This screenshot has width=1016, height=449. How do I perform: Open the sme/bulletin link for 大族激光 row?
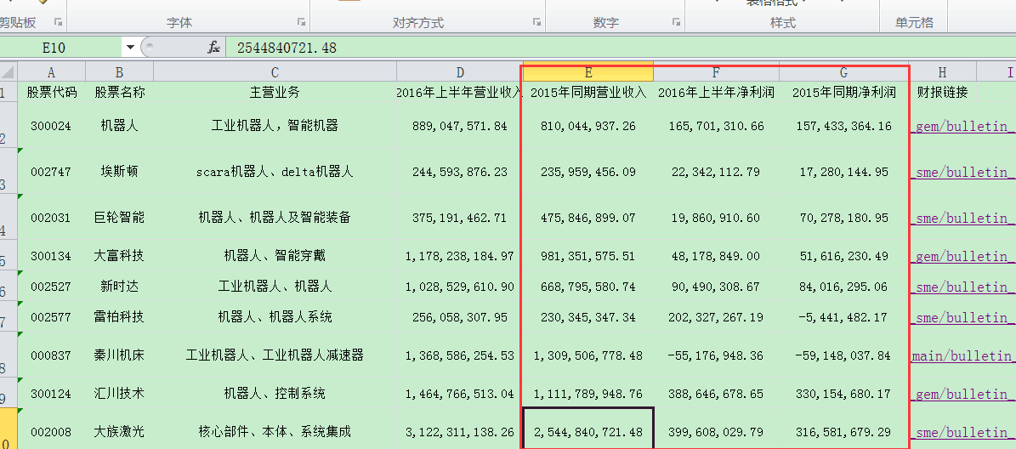(963, 432)
